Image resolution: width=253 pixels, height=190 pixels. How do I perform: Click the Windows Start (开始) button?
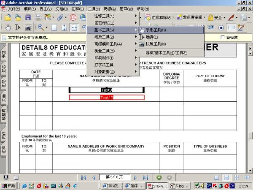tap(9, 186)
